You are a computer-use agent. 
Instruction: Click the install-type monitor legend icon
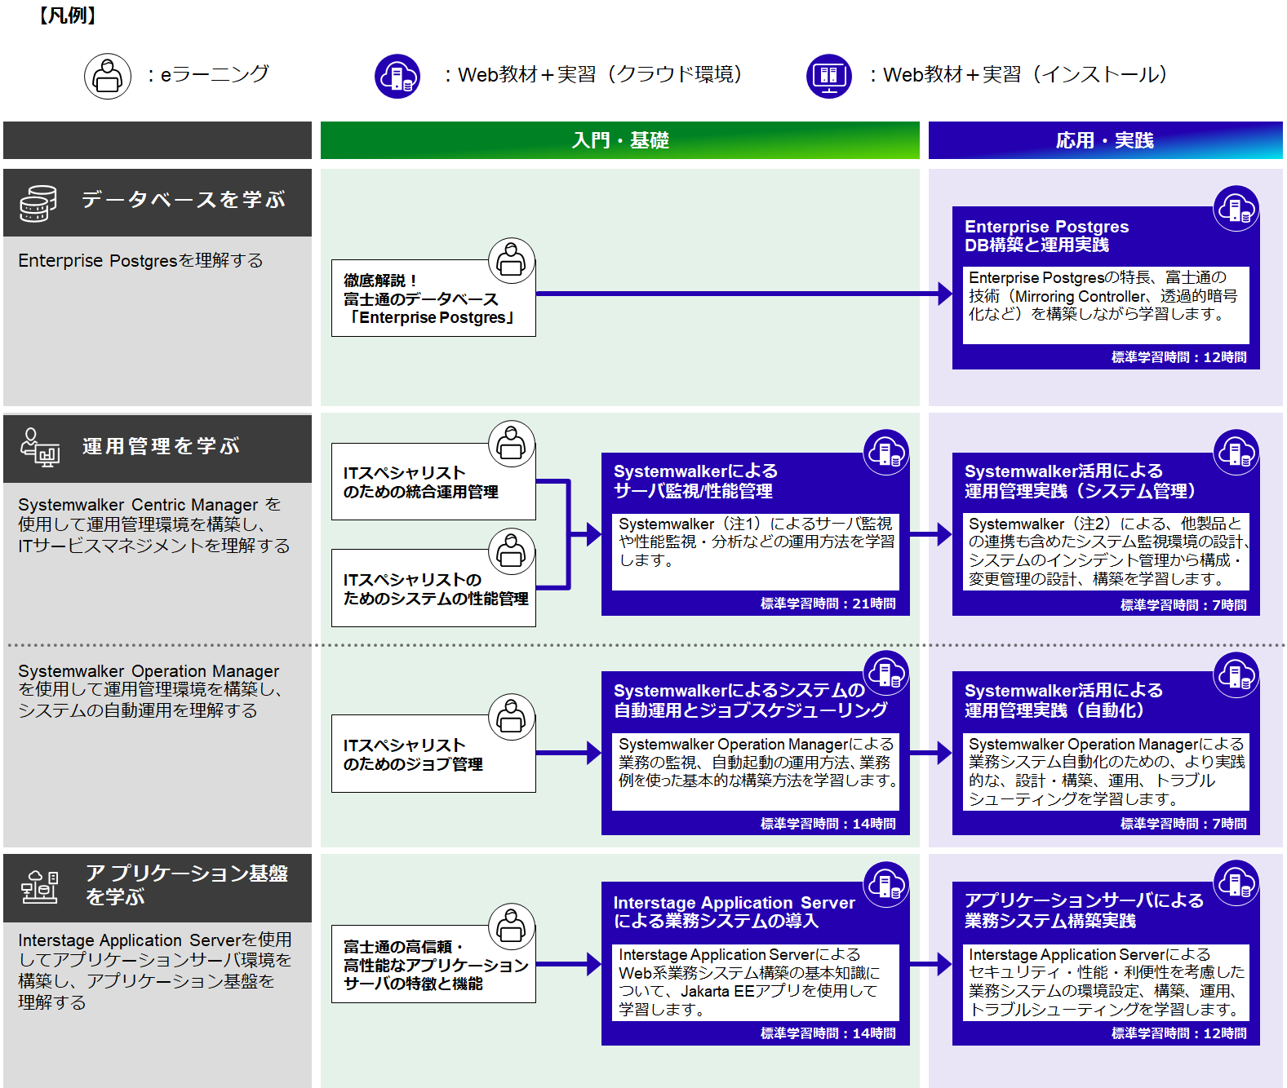[829, 77]
